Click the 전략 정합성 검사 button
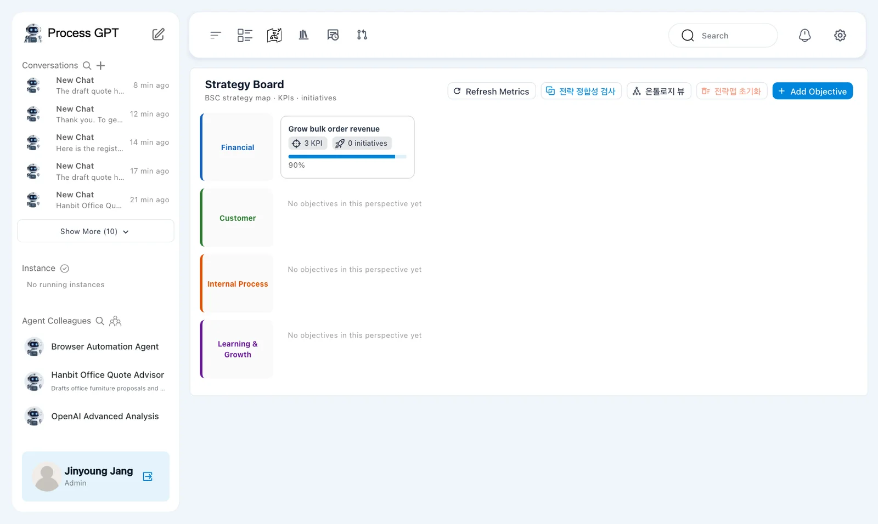This screenshot has width=878, height=524. pyautogui.click(x=581, y=91)
